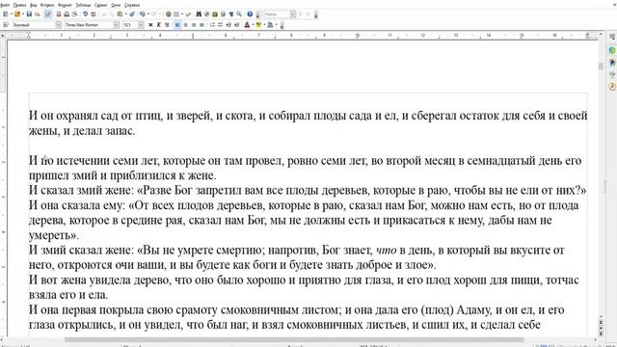Viewport: 617px width, 347px height.
Task: Toggle Italic formatting
Action: coord(158,25)
